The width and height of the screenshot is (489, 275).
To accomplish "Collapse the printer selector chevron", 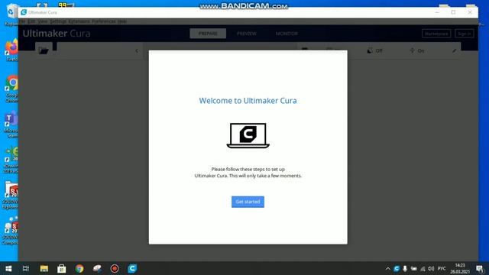I will pos(137,50).
